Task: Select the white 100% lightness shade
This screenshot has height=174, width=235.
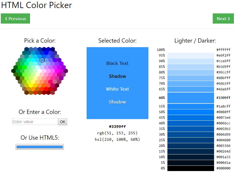Action: (x=190, y=50)
